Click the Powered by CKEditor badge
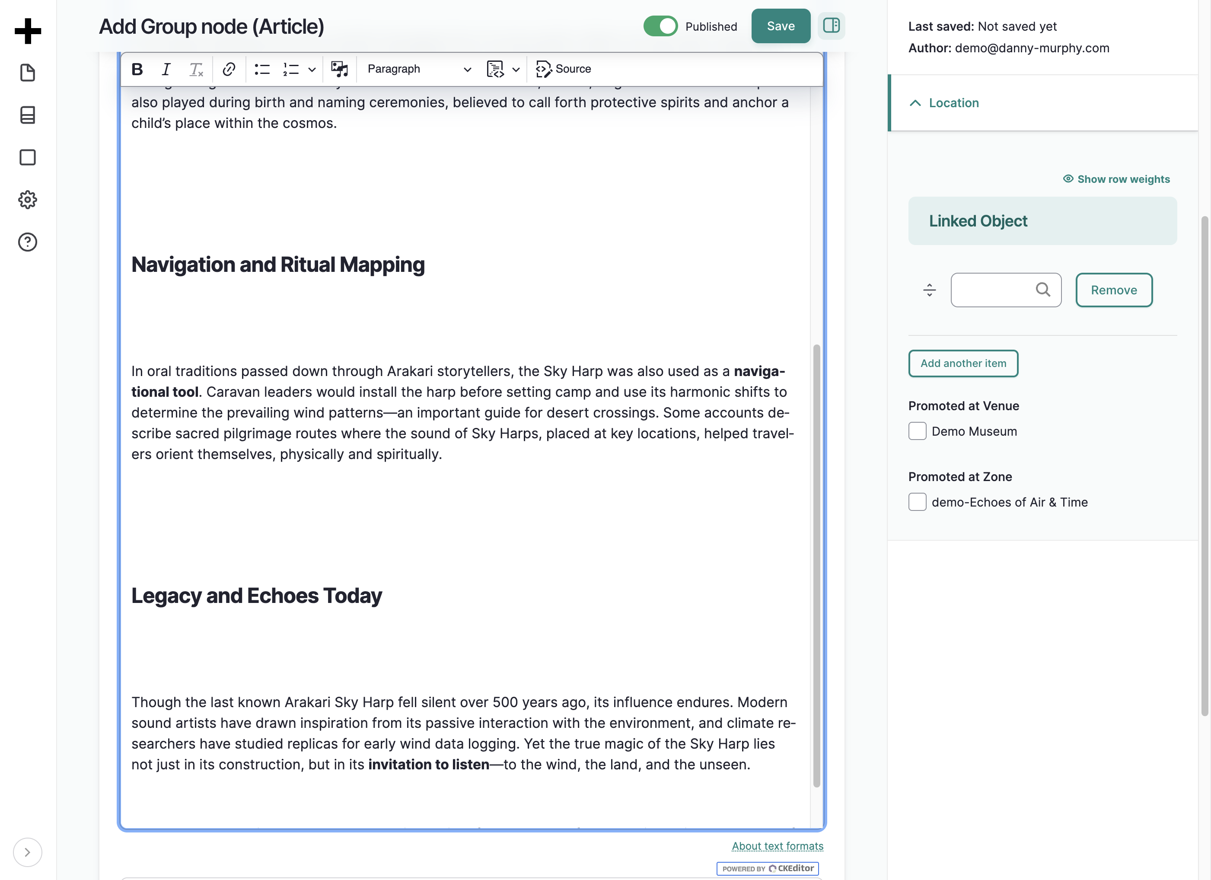The image size is (1211, 880). point(768,869)
